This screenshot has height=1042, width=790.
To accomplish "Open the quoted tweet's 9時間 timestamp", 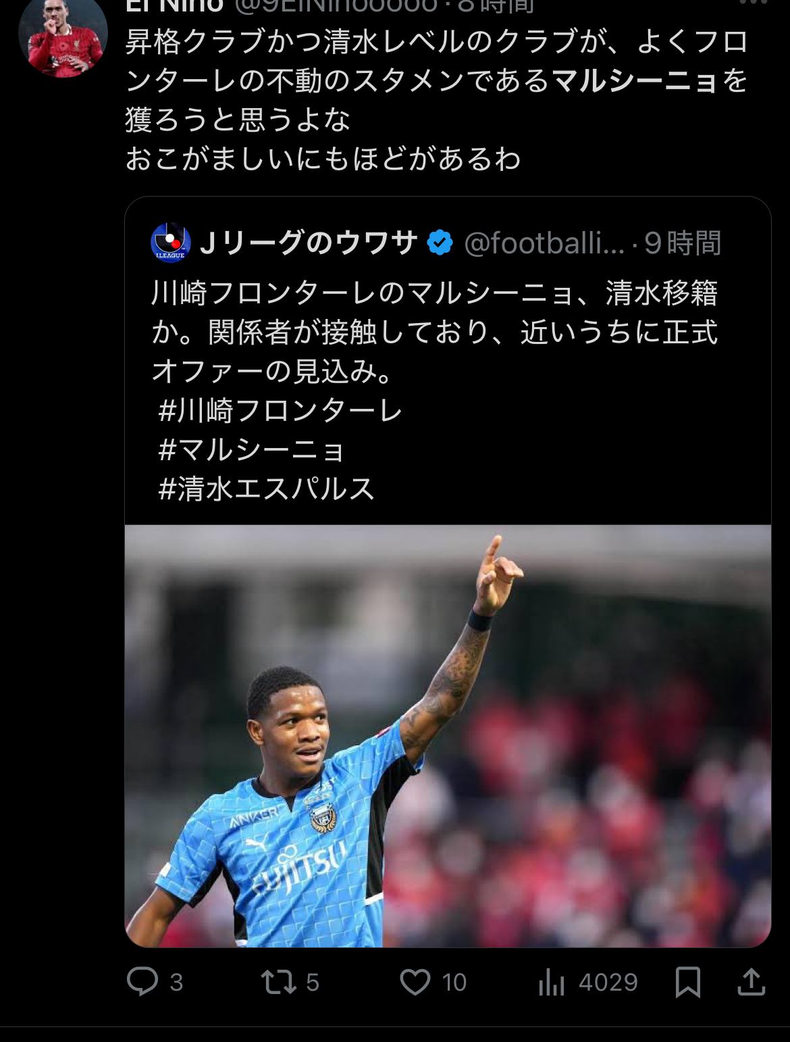I will tap(683, 243).
